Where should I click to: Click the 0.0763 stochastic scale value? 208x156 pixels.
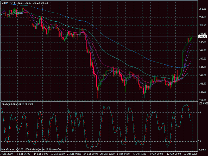[x=202, y=150]
